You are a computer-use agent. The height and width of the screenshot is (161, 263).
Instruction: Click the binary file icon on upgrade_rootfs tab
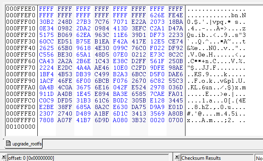coord(8,143)
